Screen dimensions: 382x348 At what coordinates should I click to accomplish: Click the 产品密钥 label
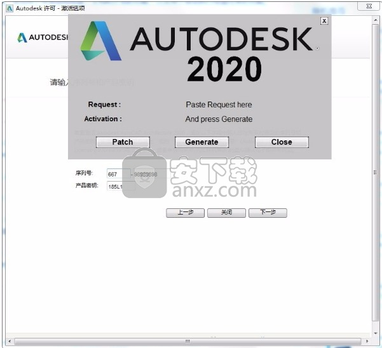tap(86, 185)
